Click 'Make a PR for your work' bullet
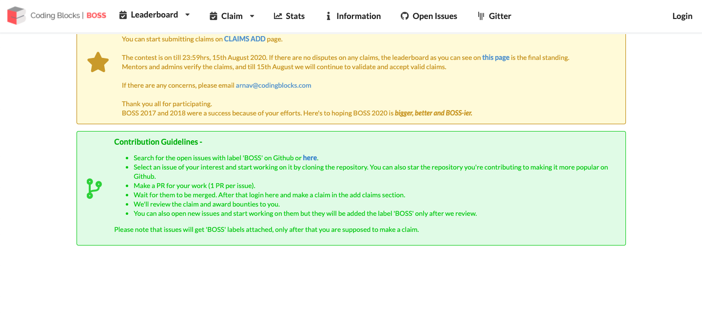Screen dimensions: 702x322 click(x=195, y=186)
